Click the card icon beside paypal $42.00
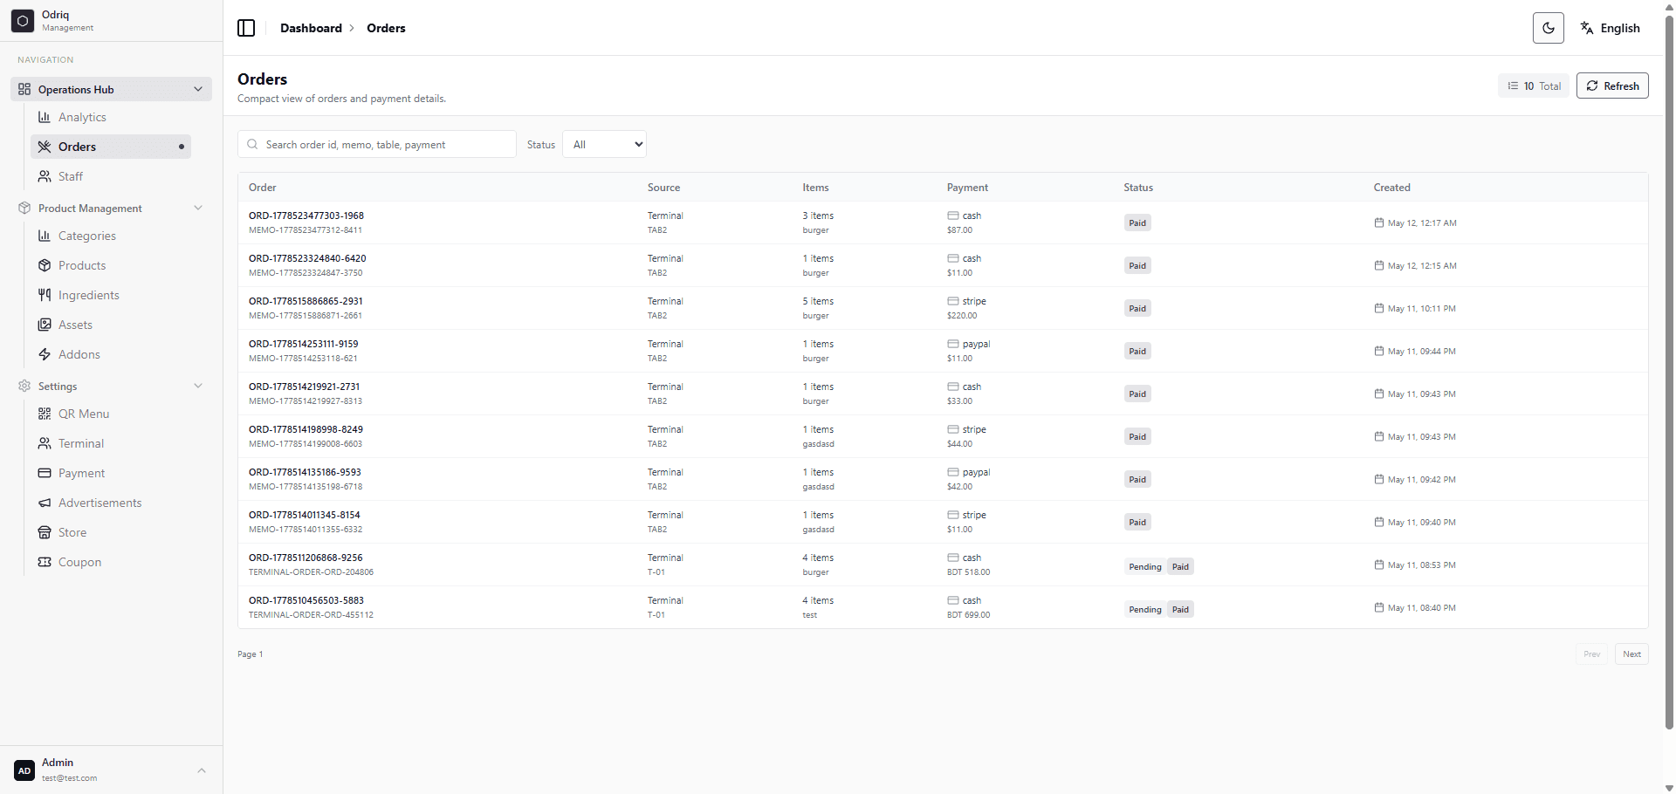Image resolution: width=1676 pixels, height=794 pixels. pos(953,472)
